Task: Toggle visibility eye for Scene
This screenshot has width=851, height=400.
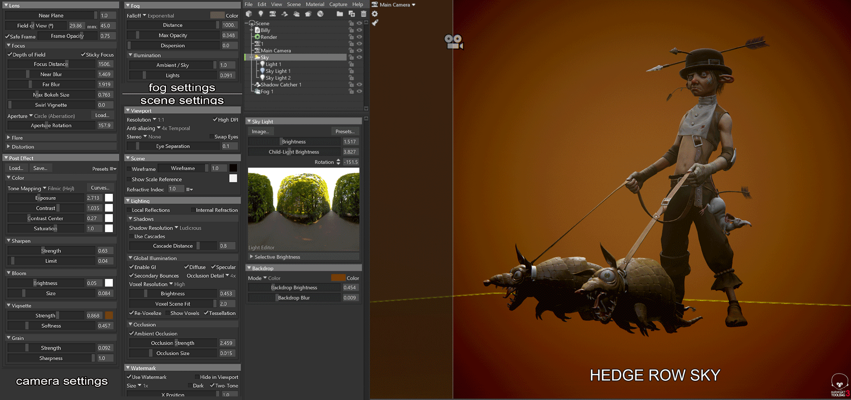Action: [x=359, y=23]
